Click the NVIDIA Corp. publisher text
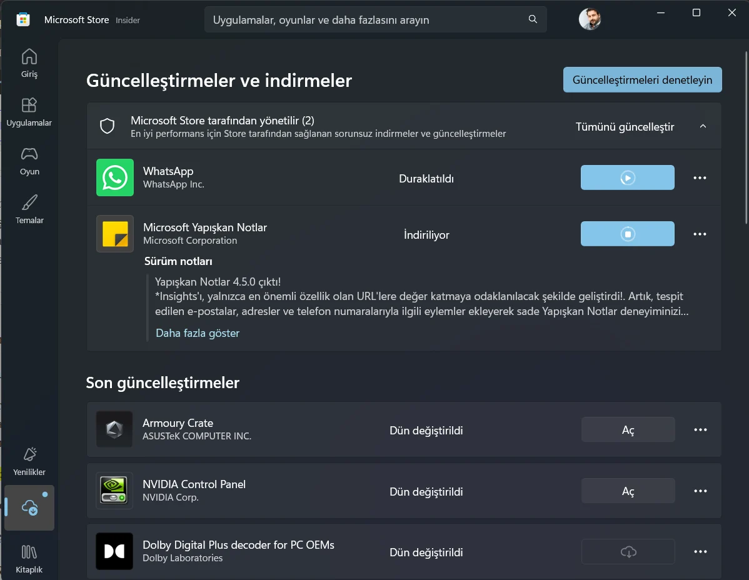The width and height of the screenshot is (749, 580). pos(171,497)
